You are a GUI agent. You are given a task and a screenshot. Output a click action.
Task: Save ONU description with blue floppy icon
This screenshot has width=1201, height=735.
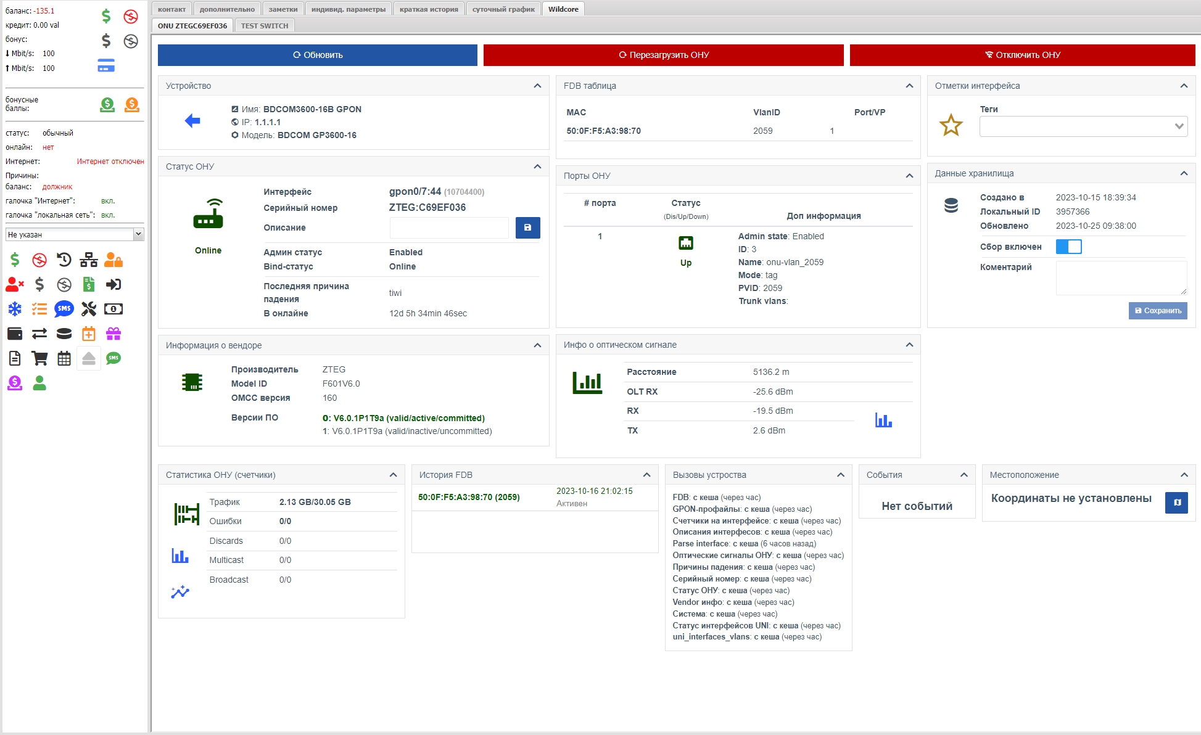pos(527,228)
